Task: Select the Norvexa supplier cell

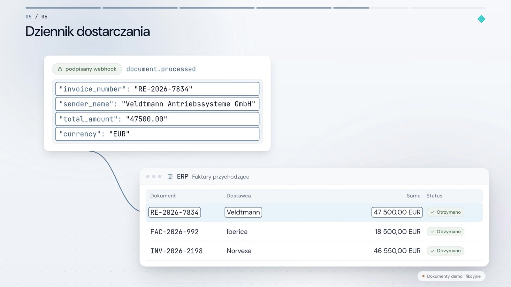Action: click(239, 251)
